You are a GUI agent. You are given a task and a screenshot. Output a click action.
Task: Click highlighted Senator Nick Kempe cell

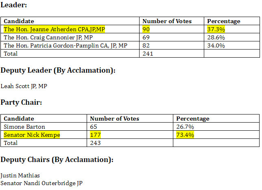32,135
